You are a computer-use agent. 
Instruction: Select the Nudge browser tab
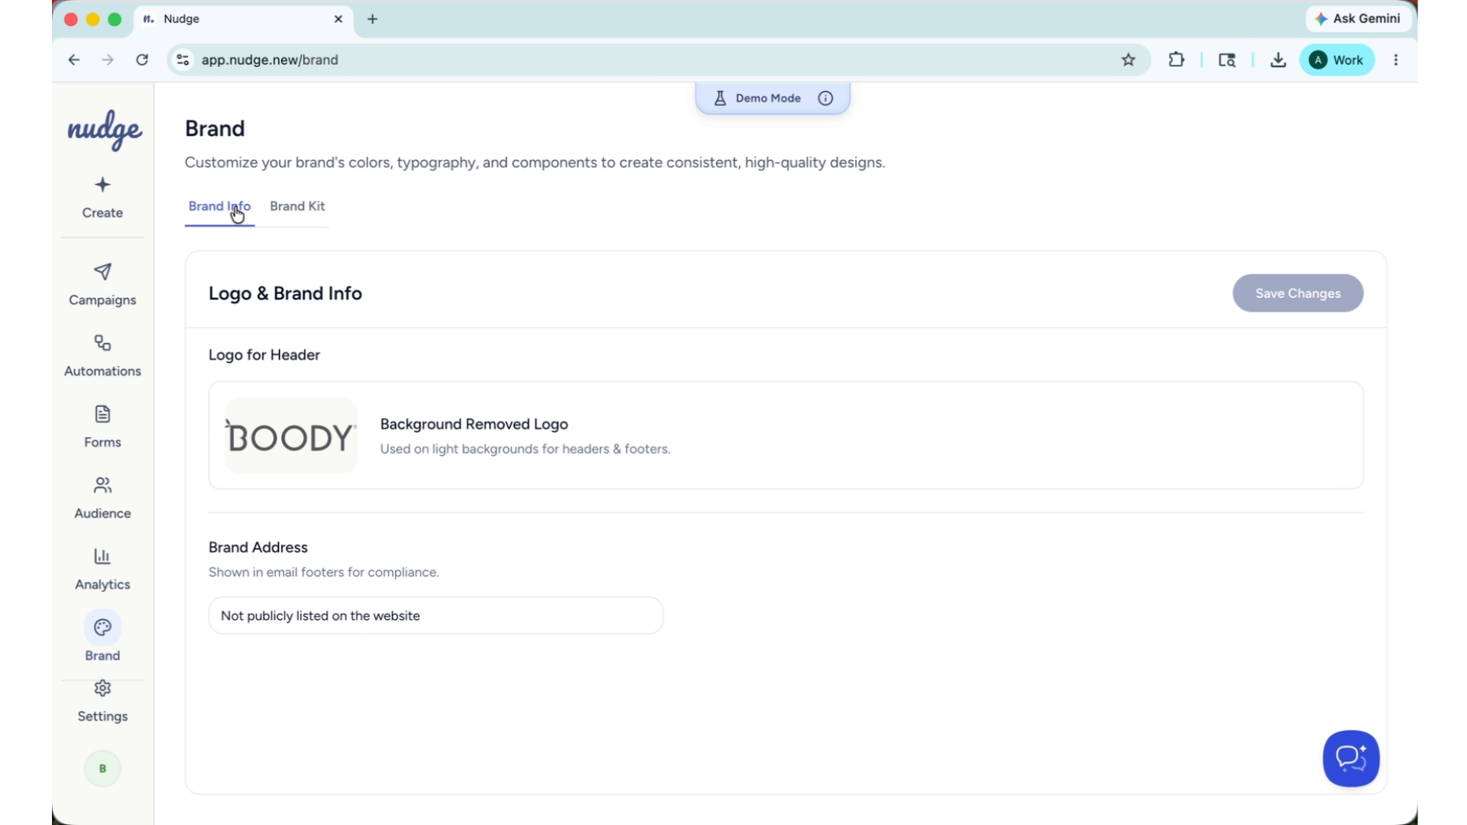pos(244,19)
